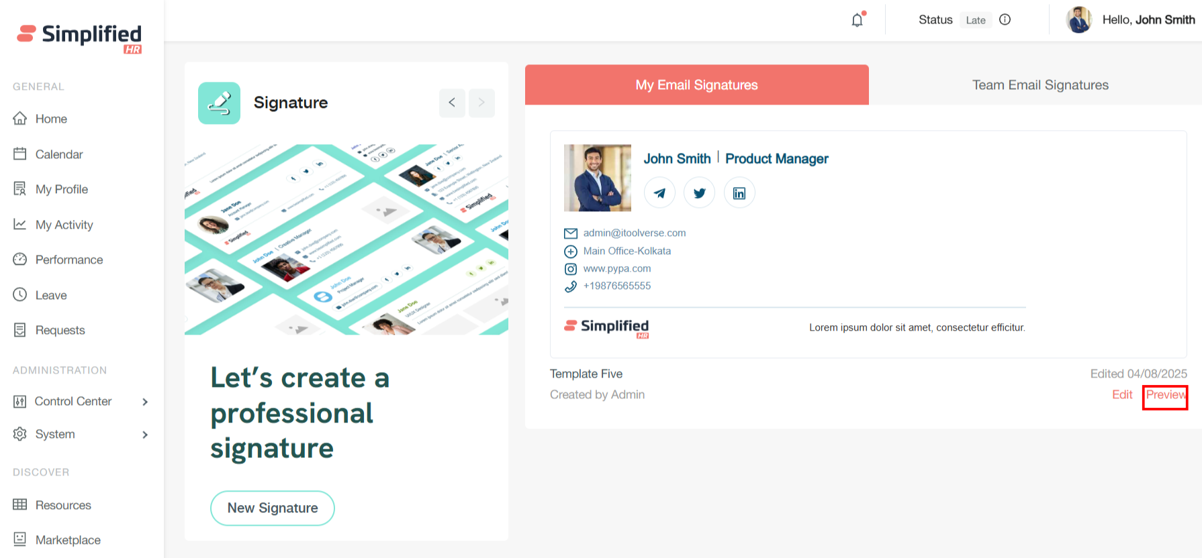The image size is (1202, 558).
Task: Switch to Team Email Signatures tab
Action: click(1039, 85)
